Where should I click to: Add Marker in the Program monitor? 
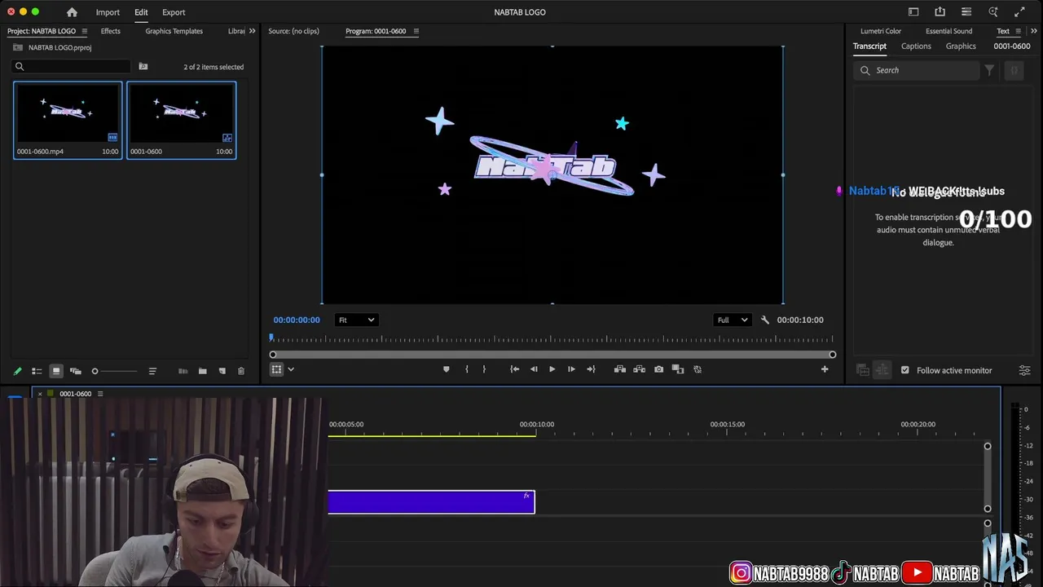pos(446,369)
